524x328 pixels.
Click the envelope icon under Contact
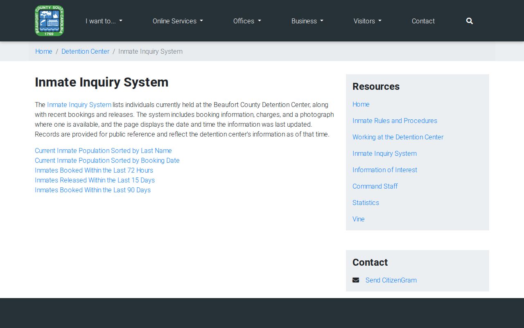tap(356, 280)
